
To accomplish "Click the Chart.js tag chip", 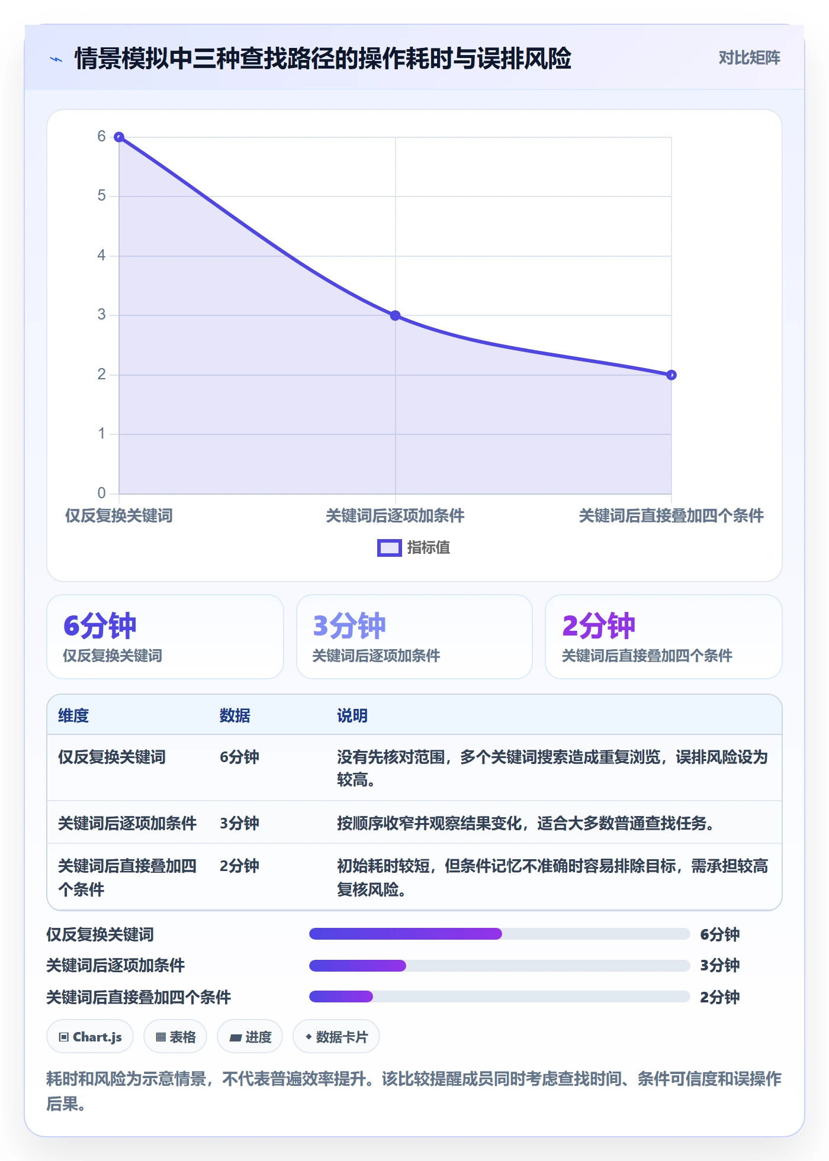I will coord(90,1037).
